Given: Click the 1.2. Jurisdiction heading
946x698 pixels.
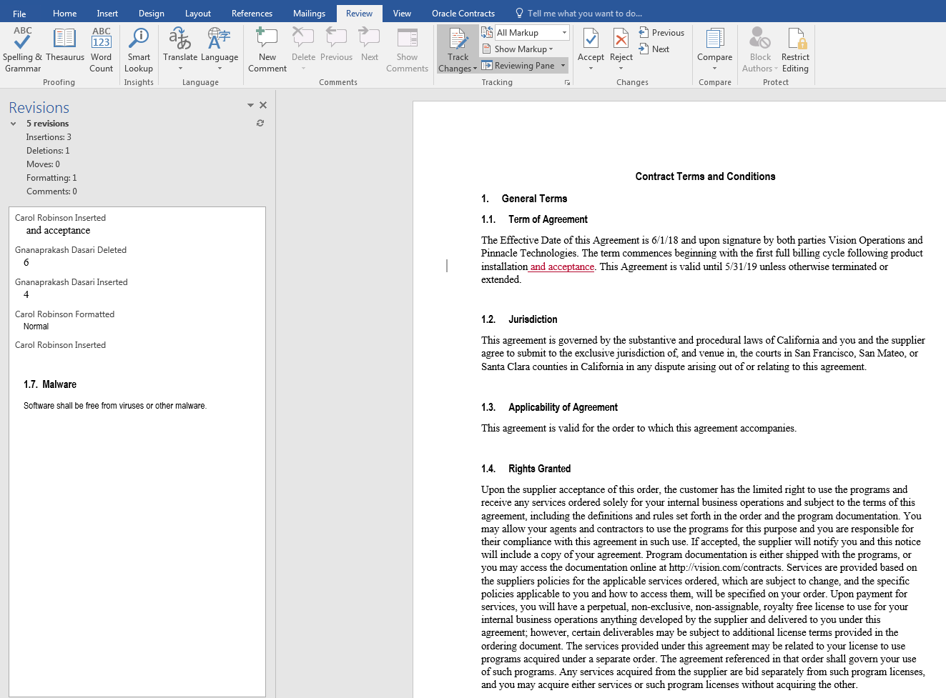Looking at the screenshot, I should coord(519,319).
